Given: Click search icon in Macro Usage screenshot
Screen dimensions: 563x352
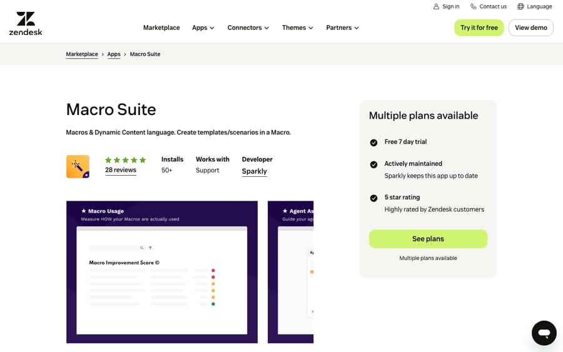Looking at the screenshot, I should tap(142, 248).
